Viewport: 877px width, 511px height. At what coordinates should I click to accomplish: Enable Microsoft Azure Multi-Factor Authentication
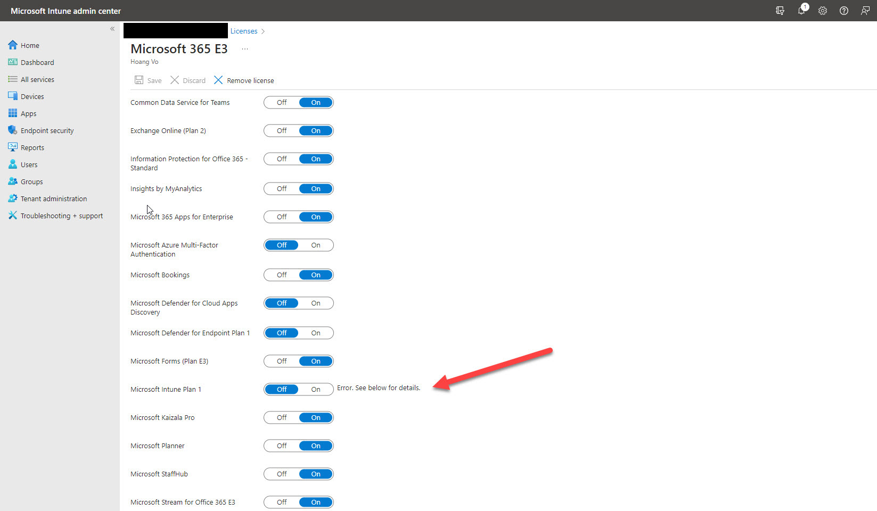click(x=316, y=245)
